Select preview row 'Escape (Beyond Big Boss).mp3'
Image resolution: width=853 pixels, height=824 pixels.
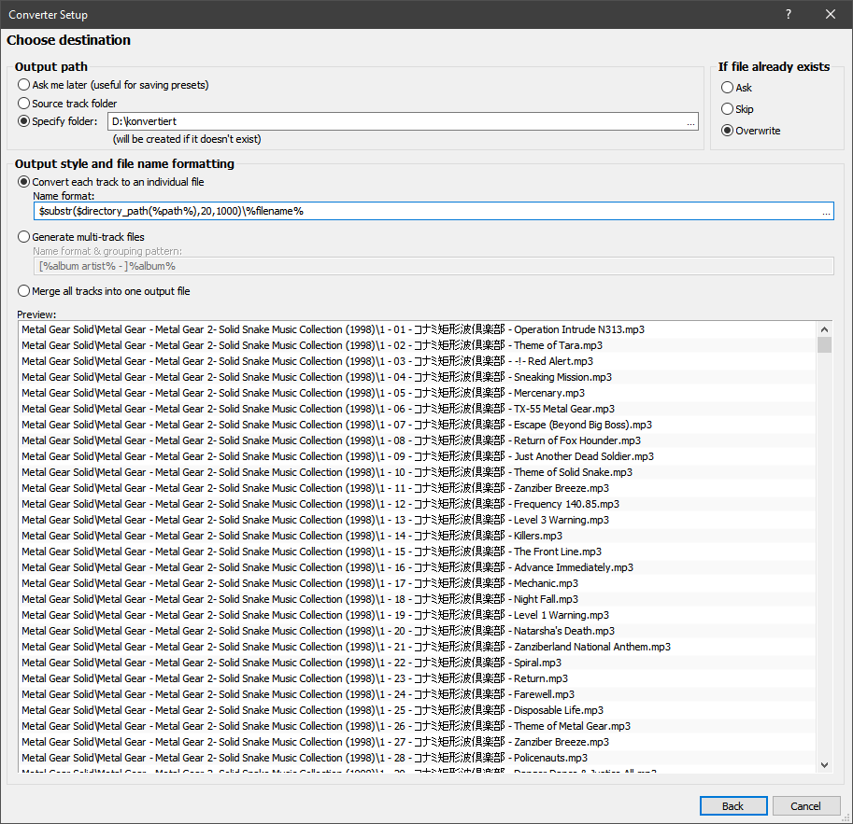tap(418, 425)
